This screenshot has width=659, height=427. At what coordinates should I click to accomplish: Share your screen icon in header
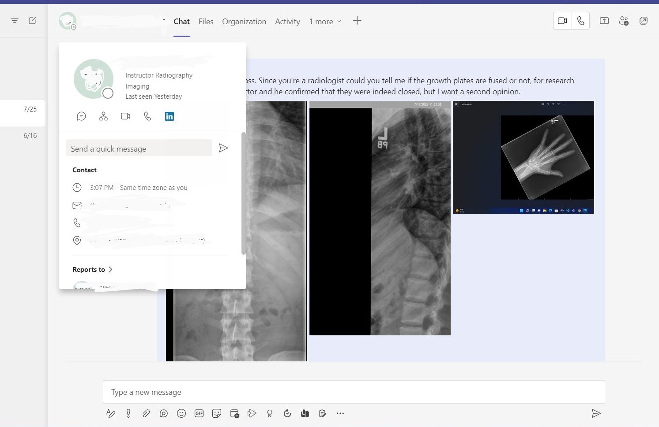coord(604,21)
